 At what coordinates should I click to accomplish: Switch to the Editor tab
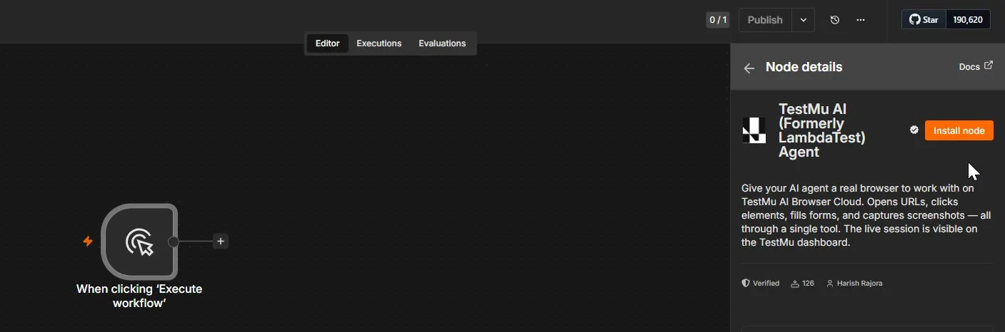[327, 43]
